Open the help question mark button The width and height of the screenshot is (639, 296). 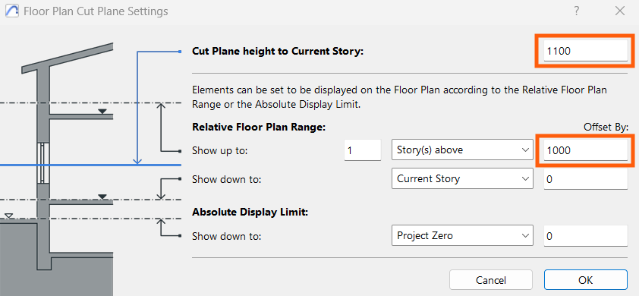(x=576, y=11)
